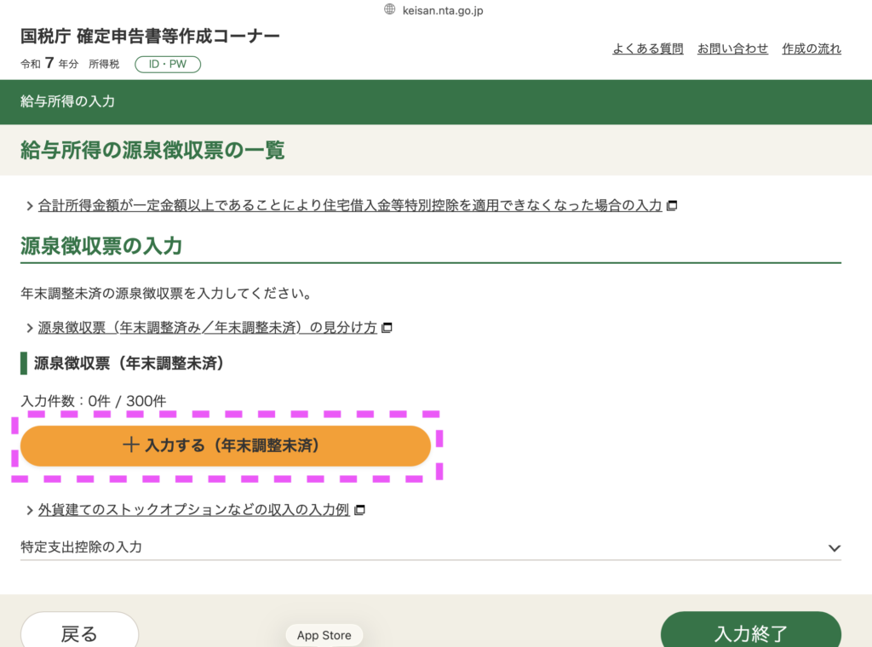Open the 住宅借入金等特別控除 input guidance link
This screenshot has width=872, height=647.
(x=349, y=206)
